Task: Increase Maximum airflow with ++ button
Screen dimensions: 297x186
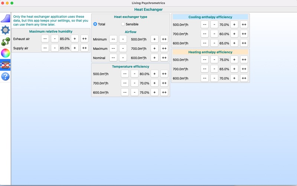Action: pyautogui.click(x=164, y=48)
